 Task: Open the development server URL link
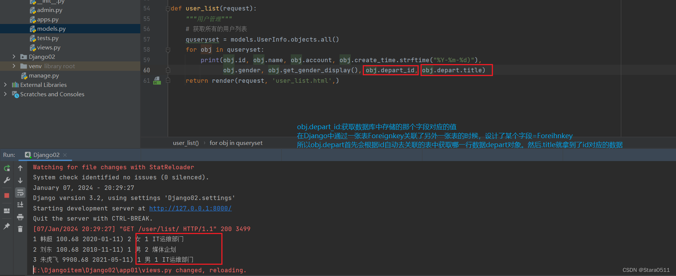[190, 208]
